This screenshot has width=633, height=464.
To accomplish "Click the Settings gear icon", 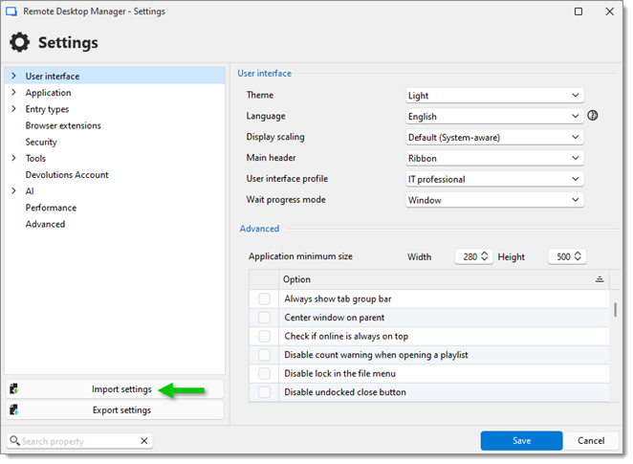I will click(x=19, y=43).
